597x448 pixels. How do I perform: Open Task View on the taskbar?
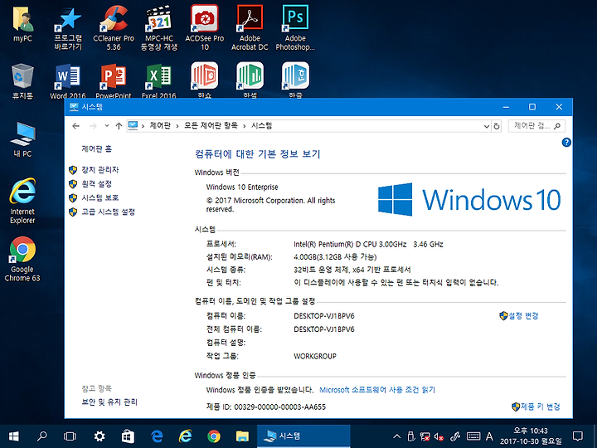coord(70,436)
